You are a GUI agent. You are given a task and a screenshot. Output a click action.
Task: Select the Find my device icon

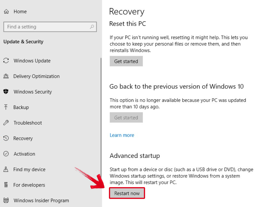tap(6, 169)
